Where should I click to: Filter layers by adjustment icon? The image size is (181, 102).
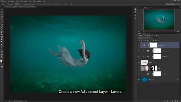point(150,35)
